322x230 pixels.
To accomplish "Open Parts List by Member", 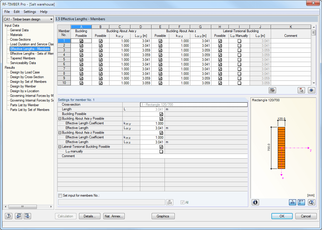I will pos(24,105).
